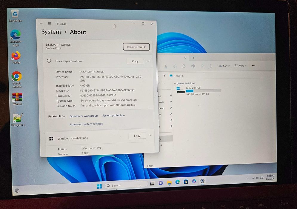This screenshot has height=209, width=297.
Task: Click the Windows 11 Pro edition text
Action: click(91, 148)
